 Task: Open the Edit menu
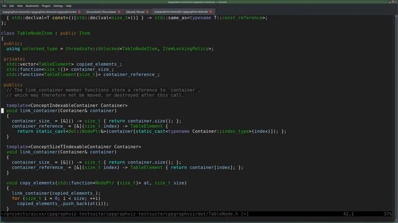click(12, 6)
